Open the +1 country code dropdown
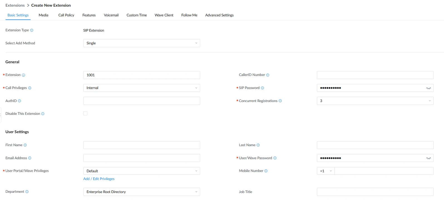 pyautogui.click(x=326, y=171)
